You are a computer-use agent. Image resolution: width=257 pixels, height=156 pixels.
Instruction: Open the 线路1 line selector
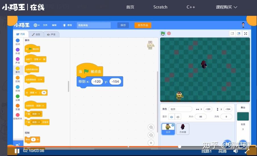pyautogui.click(x=206, y=151)
